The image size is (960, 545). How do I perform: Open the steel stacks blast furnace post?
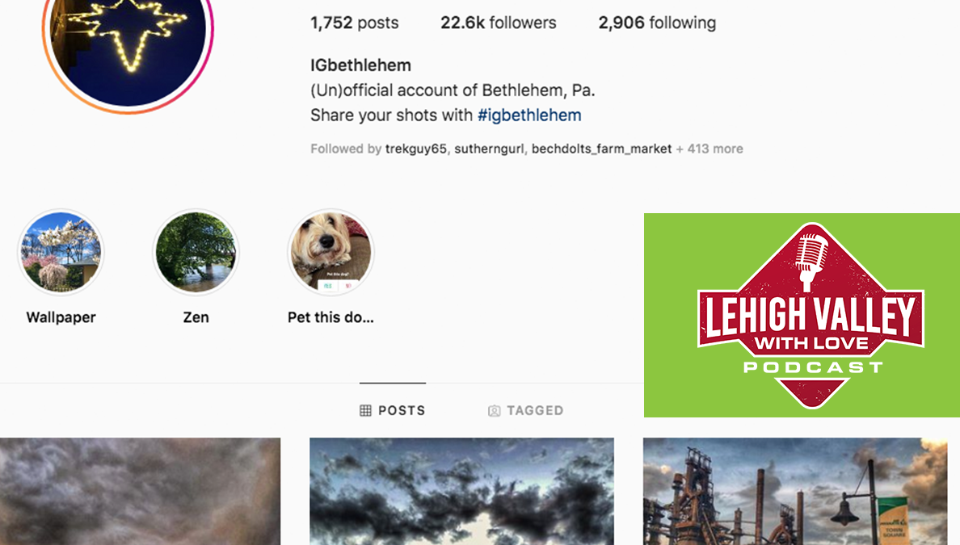coord(795,491)
